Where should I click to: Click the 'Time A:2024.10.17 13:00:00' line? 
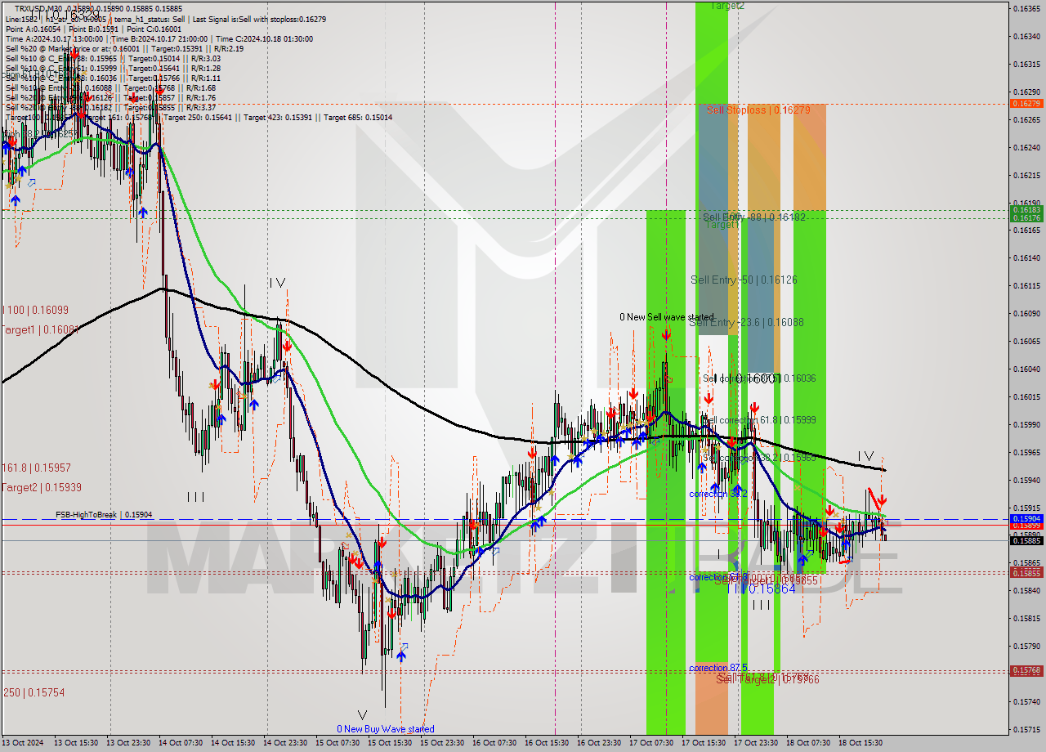(54, 38)
